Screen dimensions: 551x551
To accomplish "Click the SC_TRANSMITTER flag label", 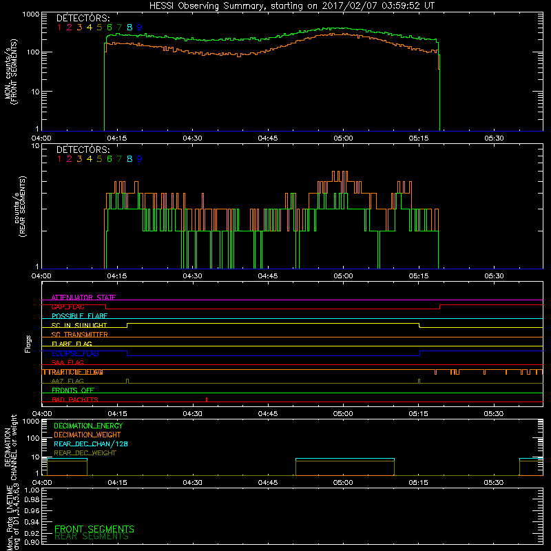I will pos(79,335).
